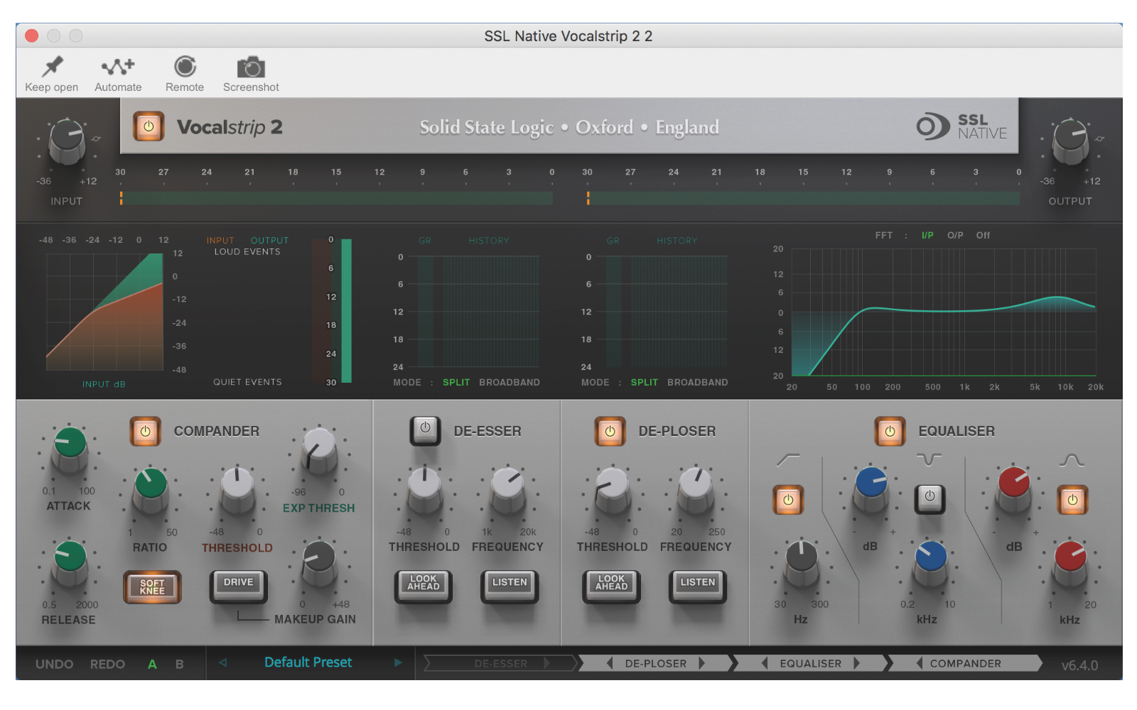
Task: Turn FFT display Off
Action: (x=983, y=235)
